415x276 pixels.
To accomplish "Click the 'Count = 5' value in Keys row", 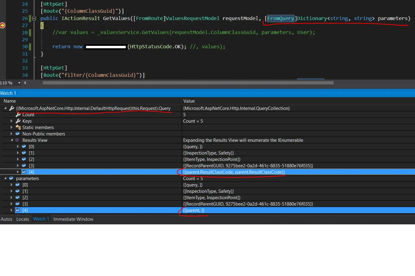I will [193, 121].
